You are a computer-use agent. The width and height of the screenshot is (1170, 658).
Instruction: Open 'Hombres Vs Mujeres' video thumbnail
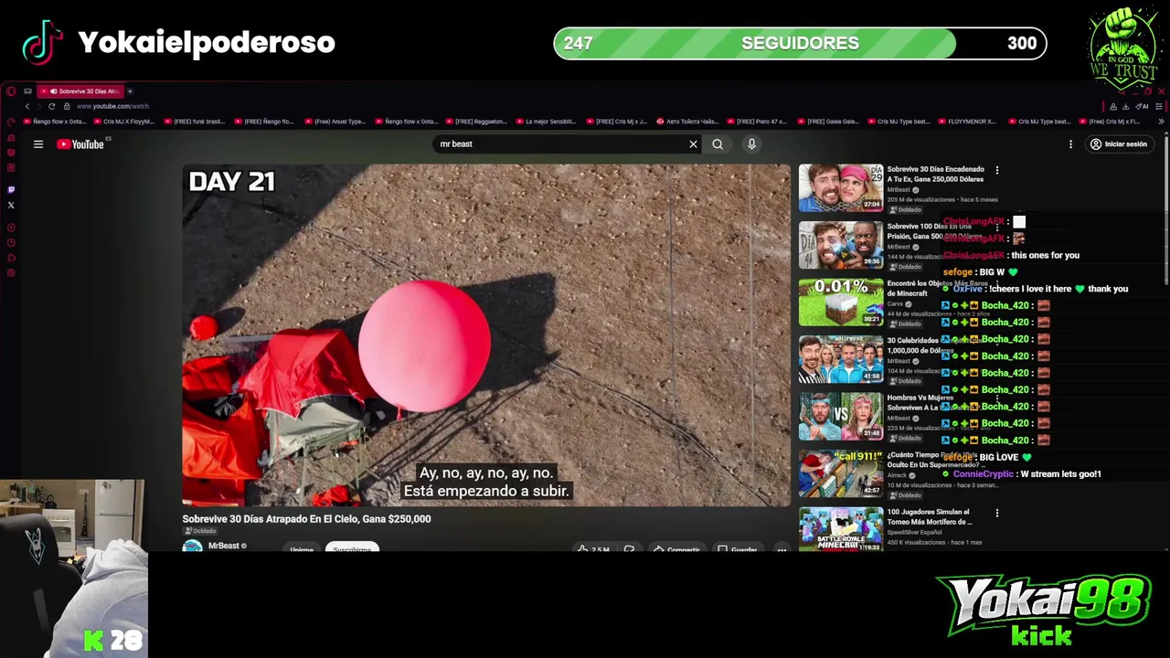coord(841,417)
